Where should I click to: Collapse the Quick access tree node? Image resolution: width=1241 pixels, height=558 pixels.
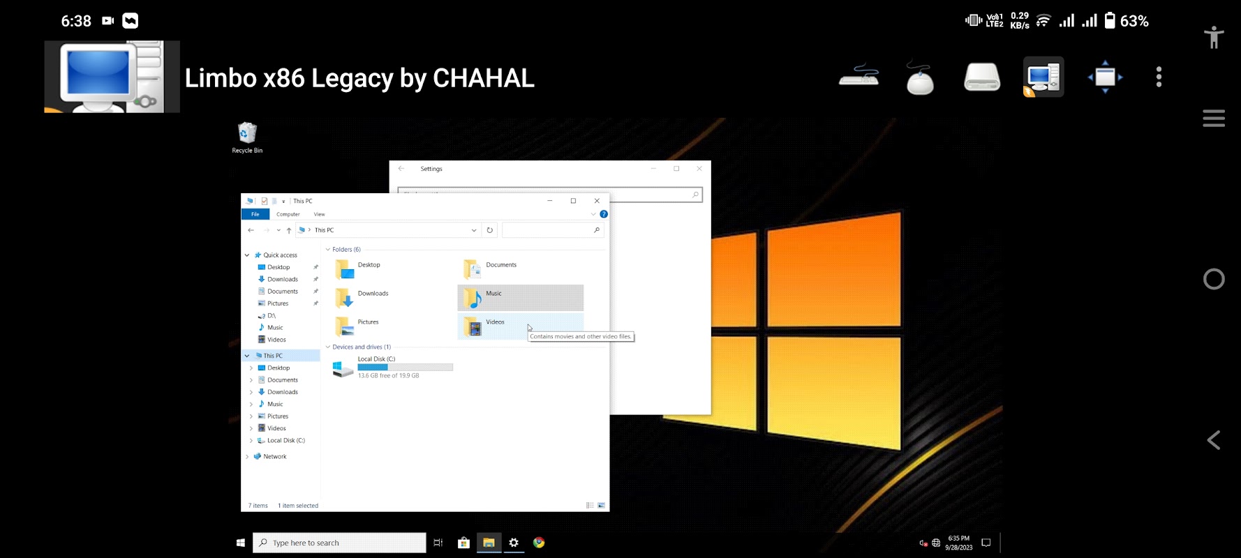247,255
